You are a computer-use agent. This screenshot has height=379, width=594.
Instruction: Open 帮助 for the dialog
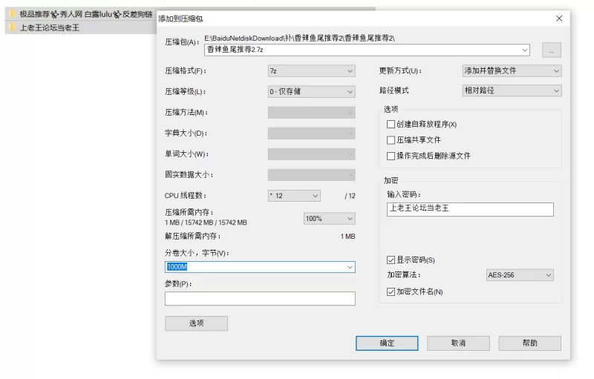[529, 343]
